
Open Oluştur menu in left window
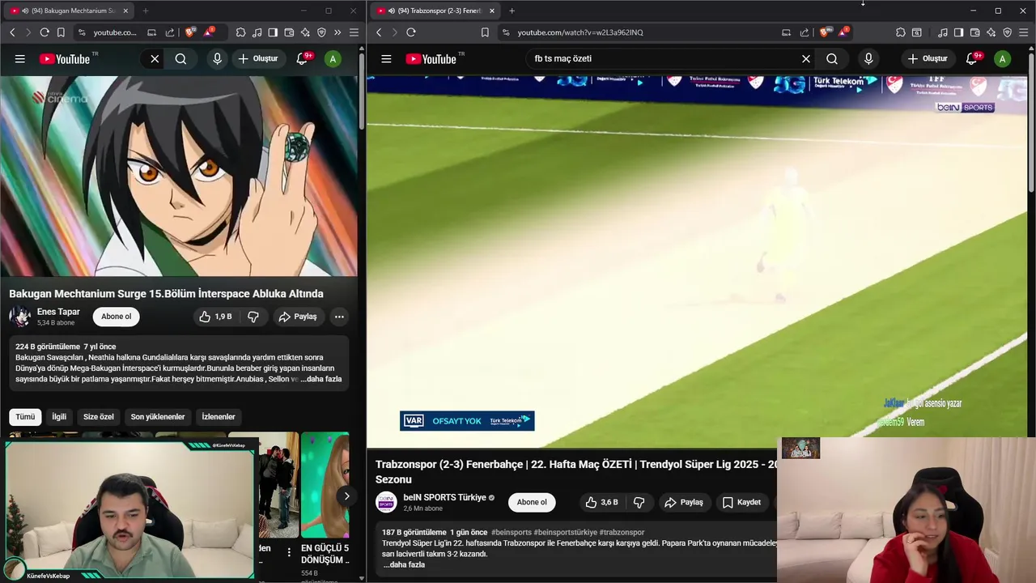[257, 58]
